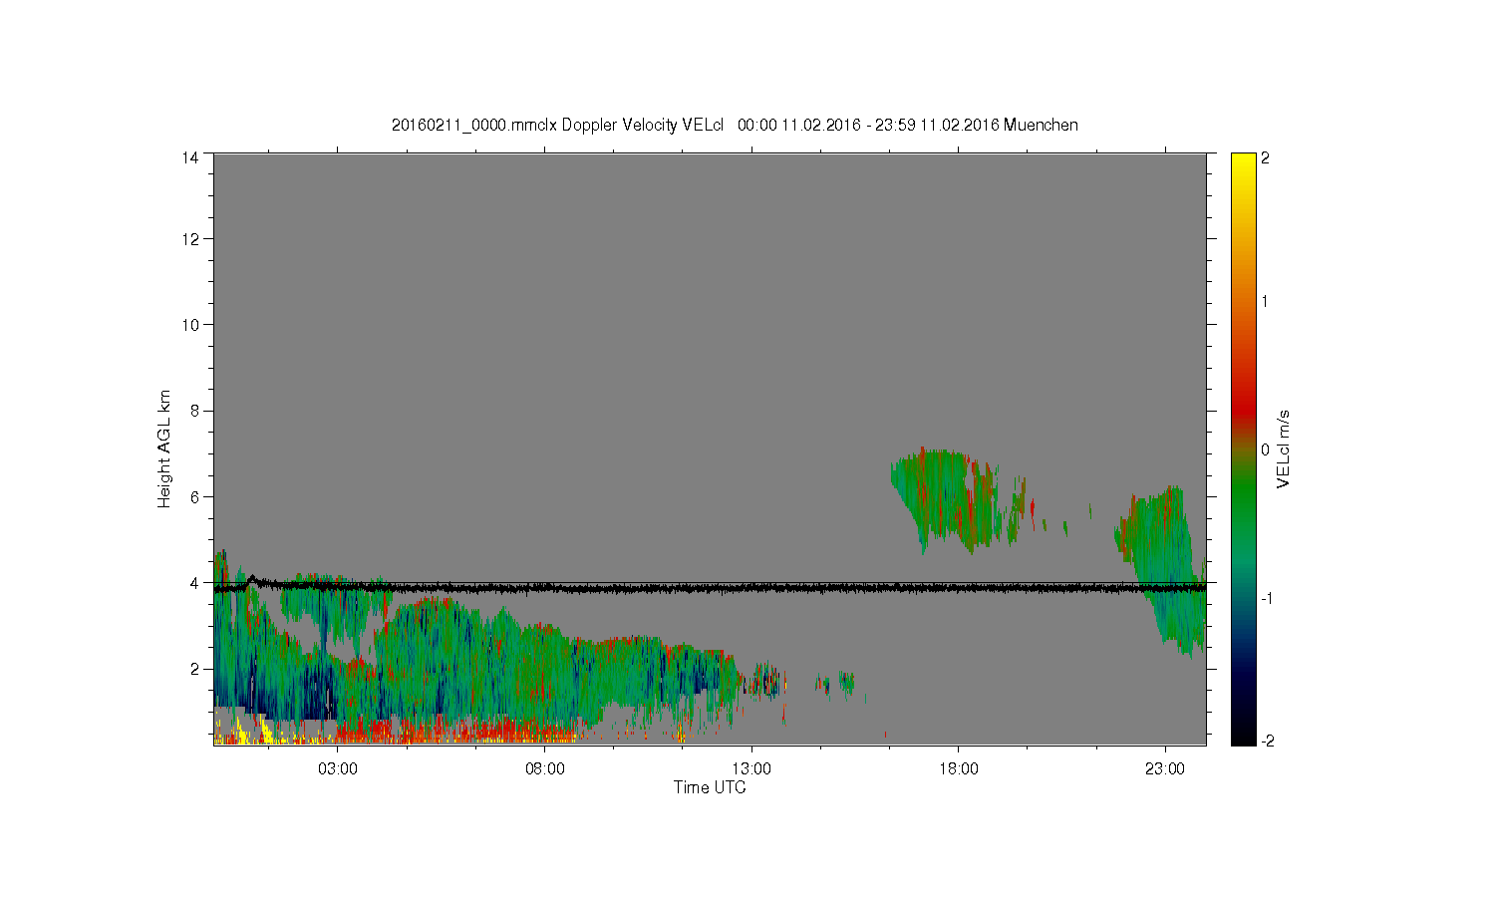Screen dimensions: 1495x897
Task: Click the height axis tick label 4
Action: 194,582
